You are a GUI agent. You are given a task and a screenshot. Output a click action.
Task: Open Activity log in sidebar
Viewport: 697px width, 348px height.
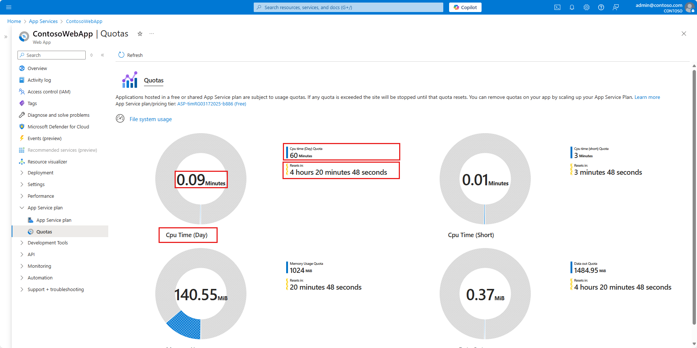[39, 80]
